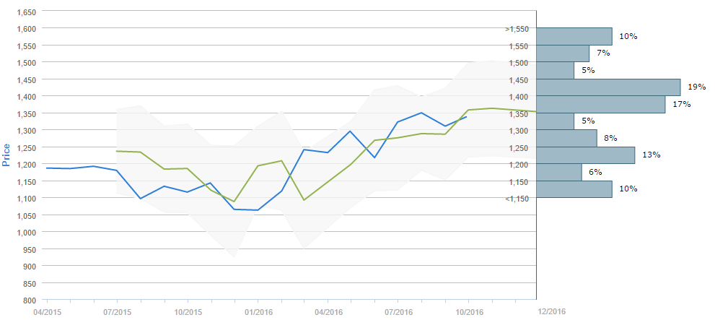Click the 8% distribution bar
715x320 pixels.
tap(566, 138)
